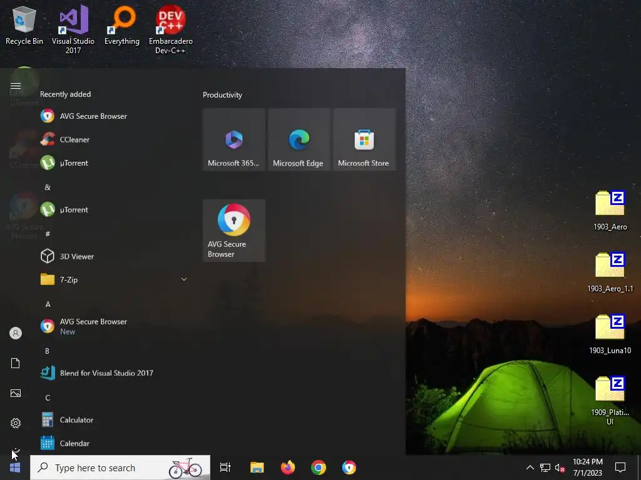
Task: Open the Recycle Bin desktop icon
Action: [24, 25]
